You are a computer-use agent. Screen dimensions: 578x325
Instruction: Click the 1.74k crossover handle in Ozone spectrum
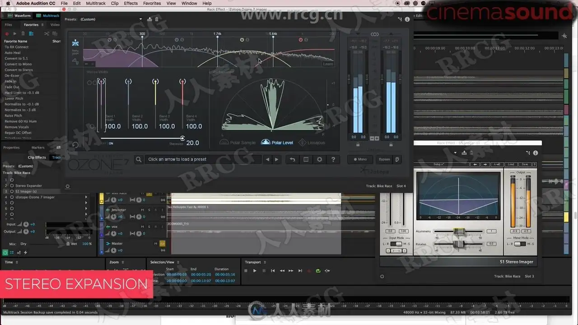coord(217,37)
